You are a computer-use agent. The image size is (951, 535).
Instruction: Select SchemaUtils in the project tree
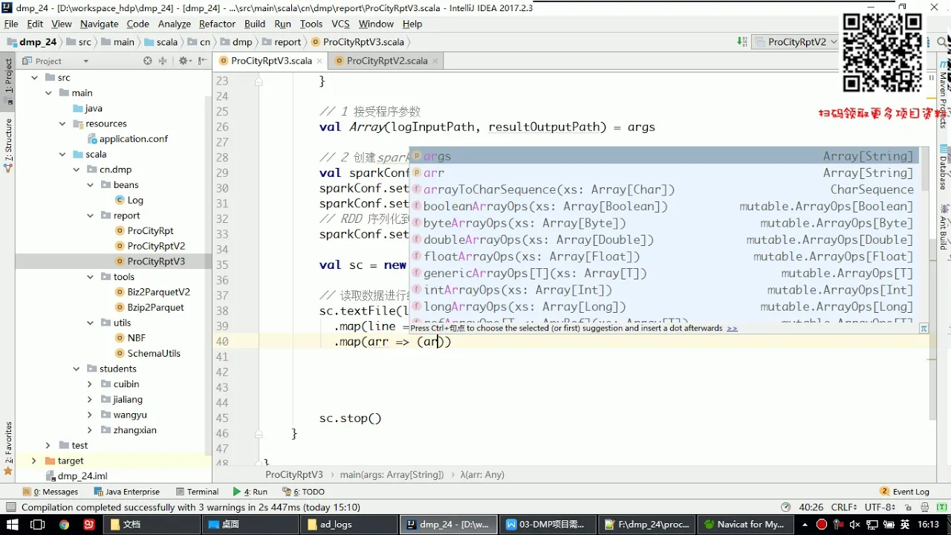tap(147, 353)
